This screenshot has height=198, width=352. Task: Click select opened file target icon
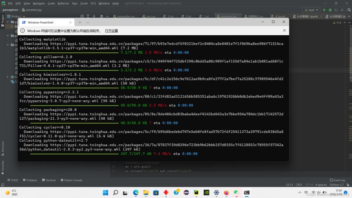click(x=82, y=16)
